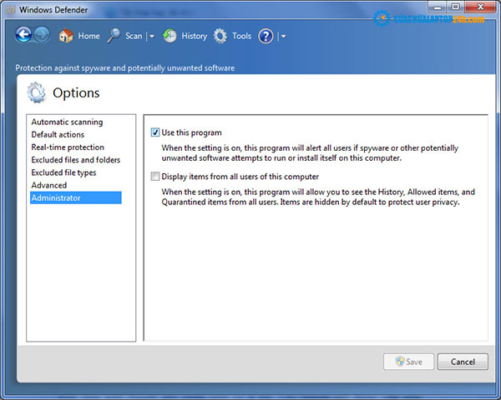Select Advanced in options list
The width and height of the screenshot is (501, 400).
tap(49, 185)
